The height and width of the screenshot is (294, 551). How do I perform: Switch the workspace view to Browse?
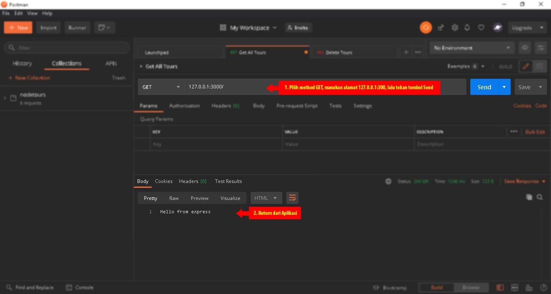(x=471, y=287)
